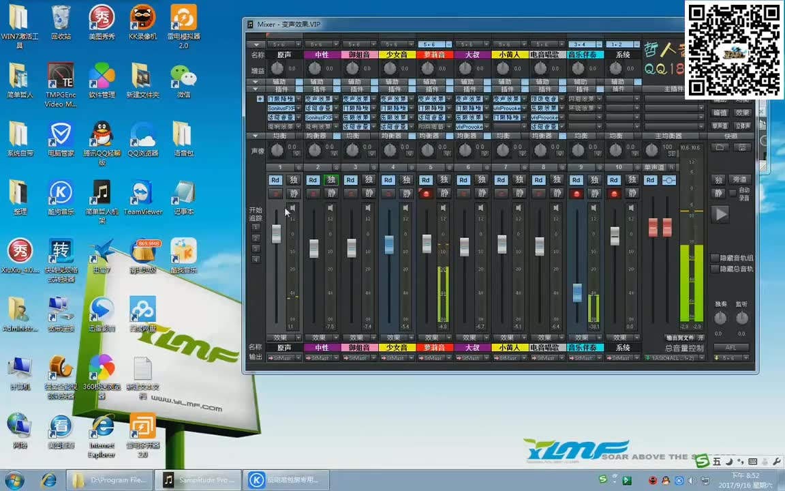Toggle Rd automation on 少女音 channel
The image size is (785, 491).
[x=388, y=180]
